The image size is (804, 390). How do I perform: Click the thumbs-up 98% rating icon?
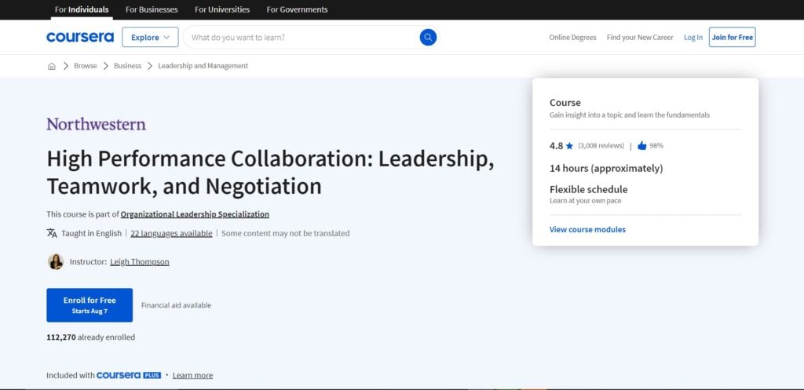click(641, 145)
